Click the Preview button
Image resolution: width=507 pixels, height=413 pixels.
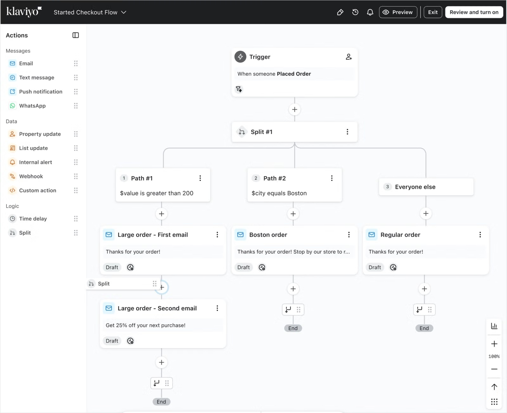(398, 12)
